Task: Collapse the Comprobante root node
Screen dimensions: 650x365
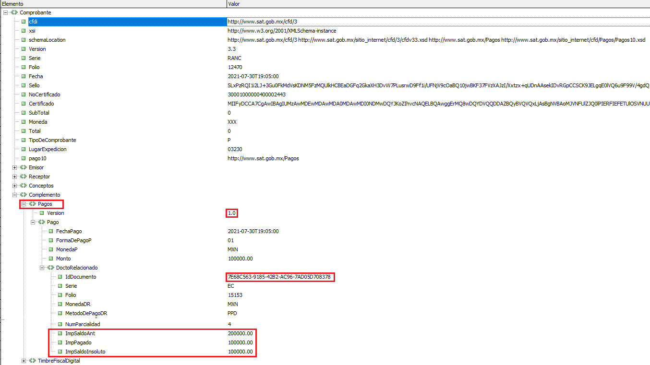Action: [x=6, y=12]
